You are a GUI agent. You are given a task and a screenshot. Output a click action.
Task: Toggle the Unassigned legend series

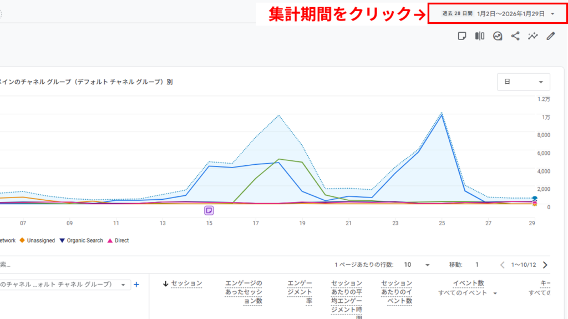click(37, 240)
